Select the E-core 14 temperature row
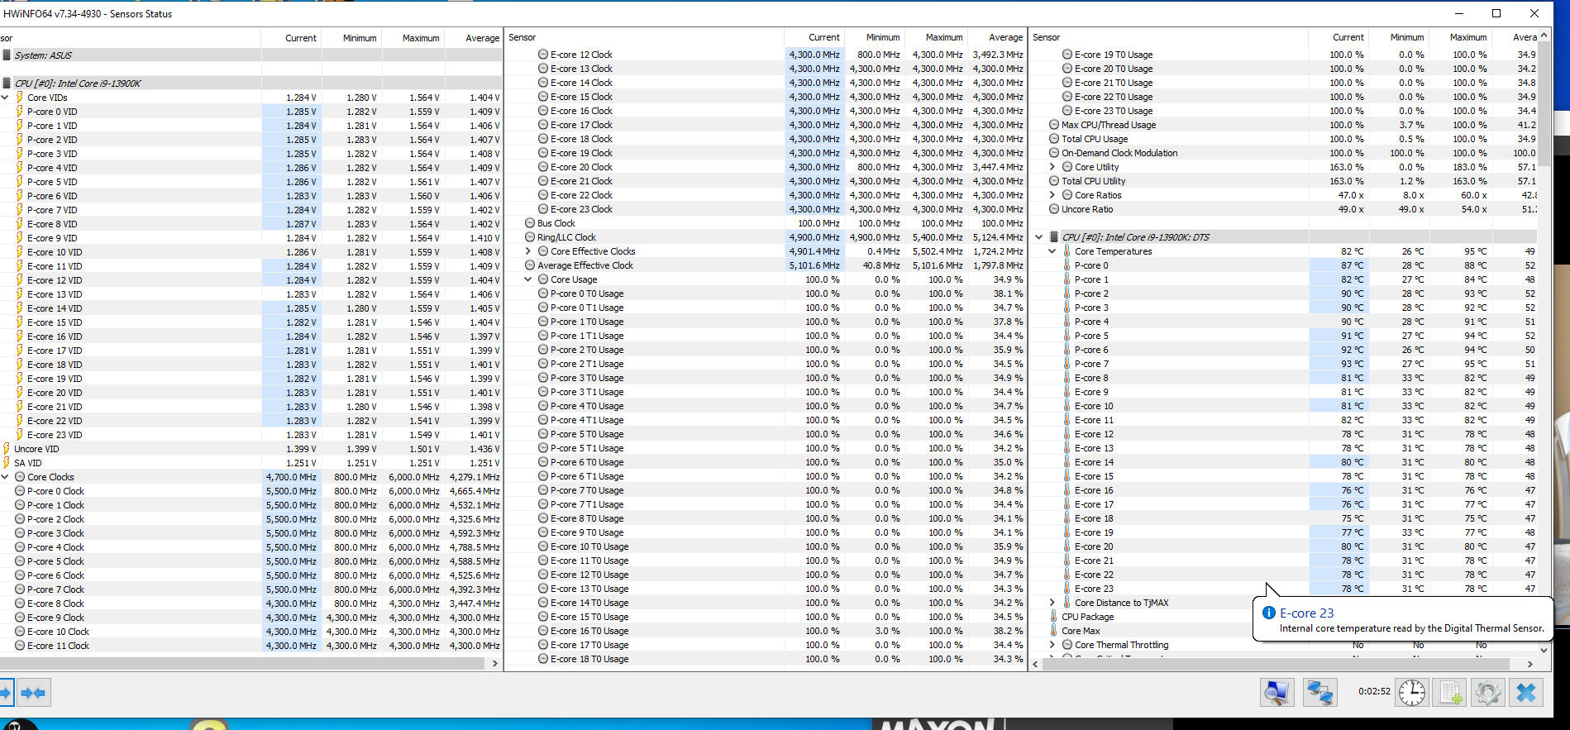 [x=1283, y=462]
